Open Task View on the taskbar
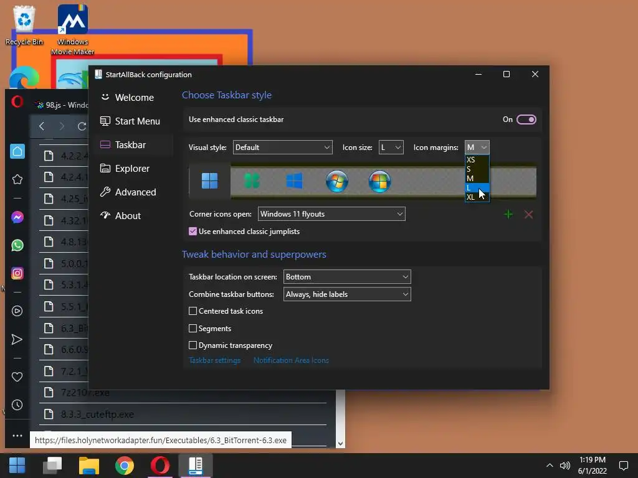This screenshot has height=478, width=638. tap(52, 466)
